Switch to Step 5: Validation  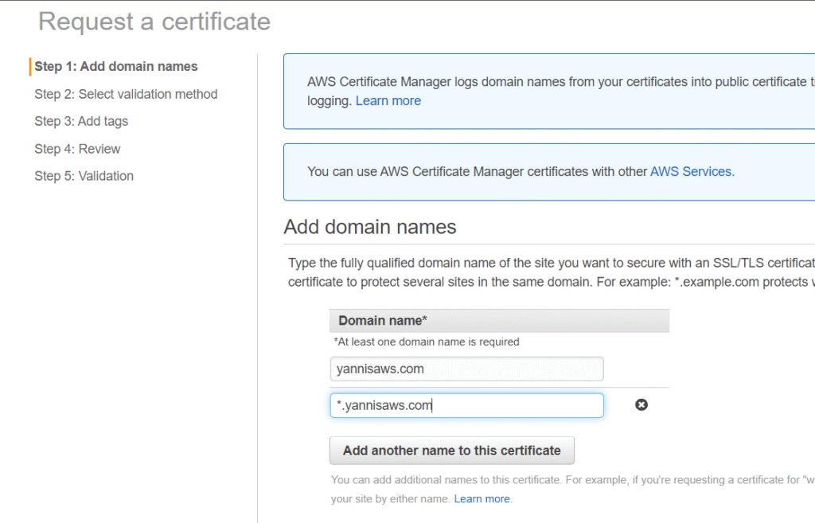[x=84, y=176]
